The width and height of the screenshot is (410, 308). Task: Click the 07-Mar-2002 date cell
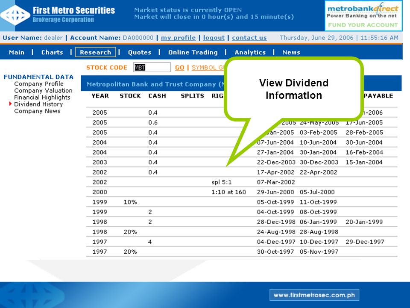coord(276,182)
